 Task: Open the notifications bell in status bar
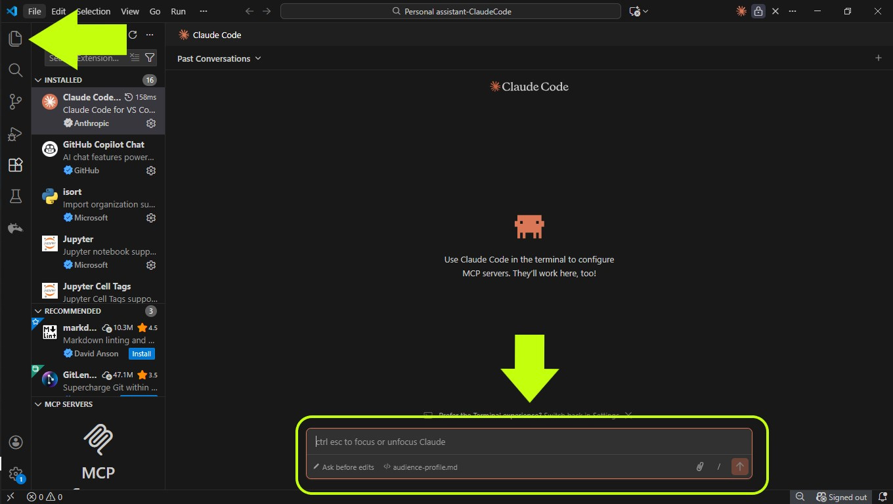[x=882, y=497]
